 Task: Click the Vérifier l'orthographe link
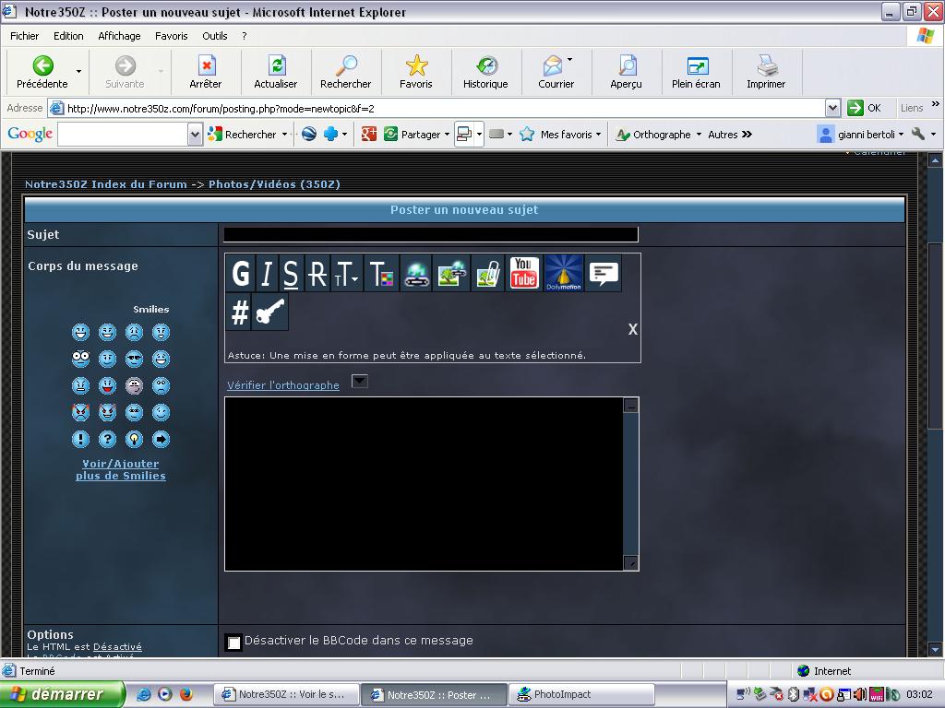pyautogui.click(x=283, y=385)
